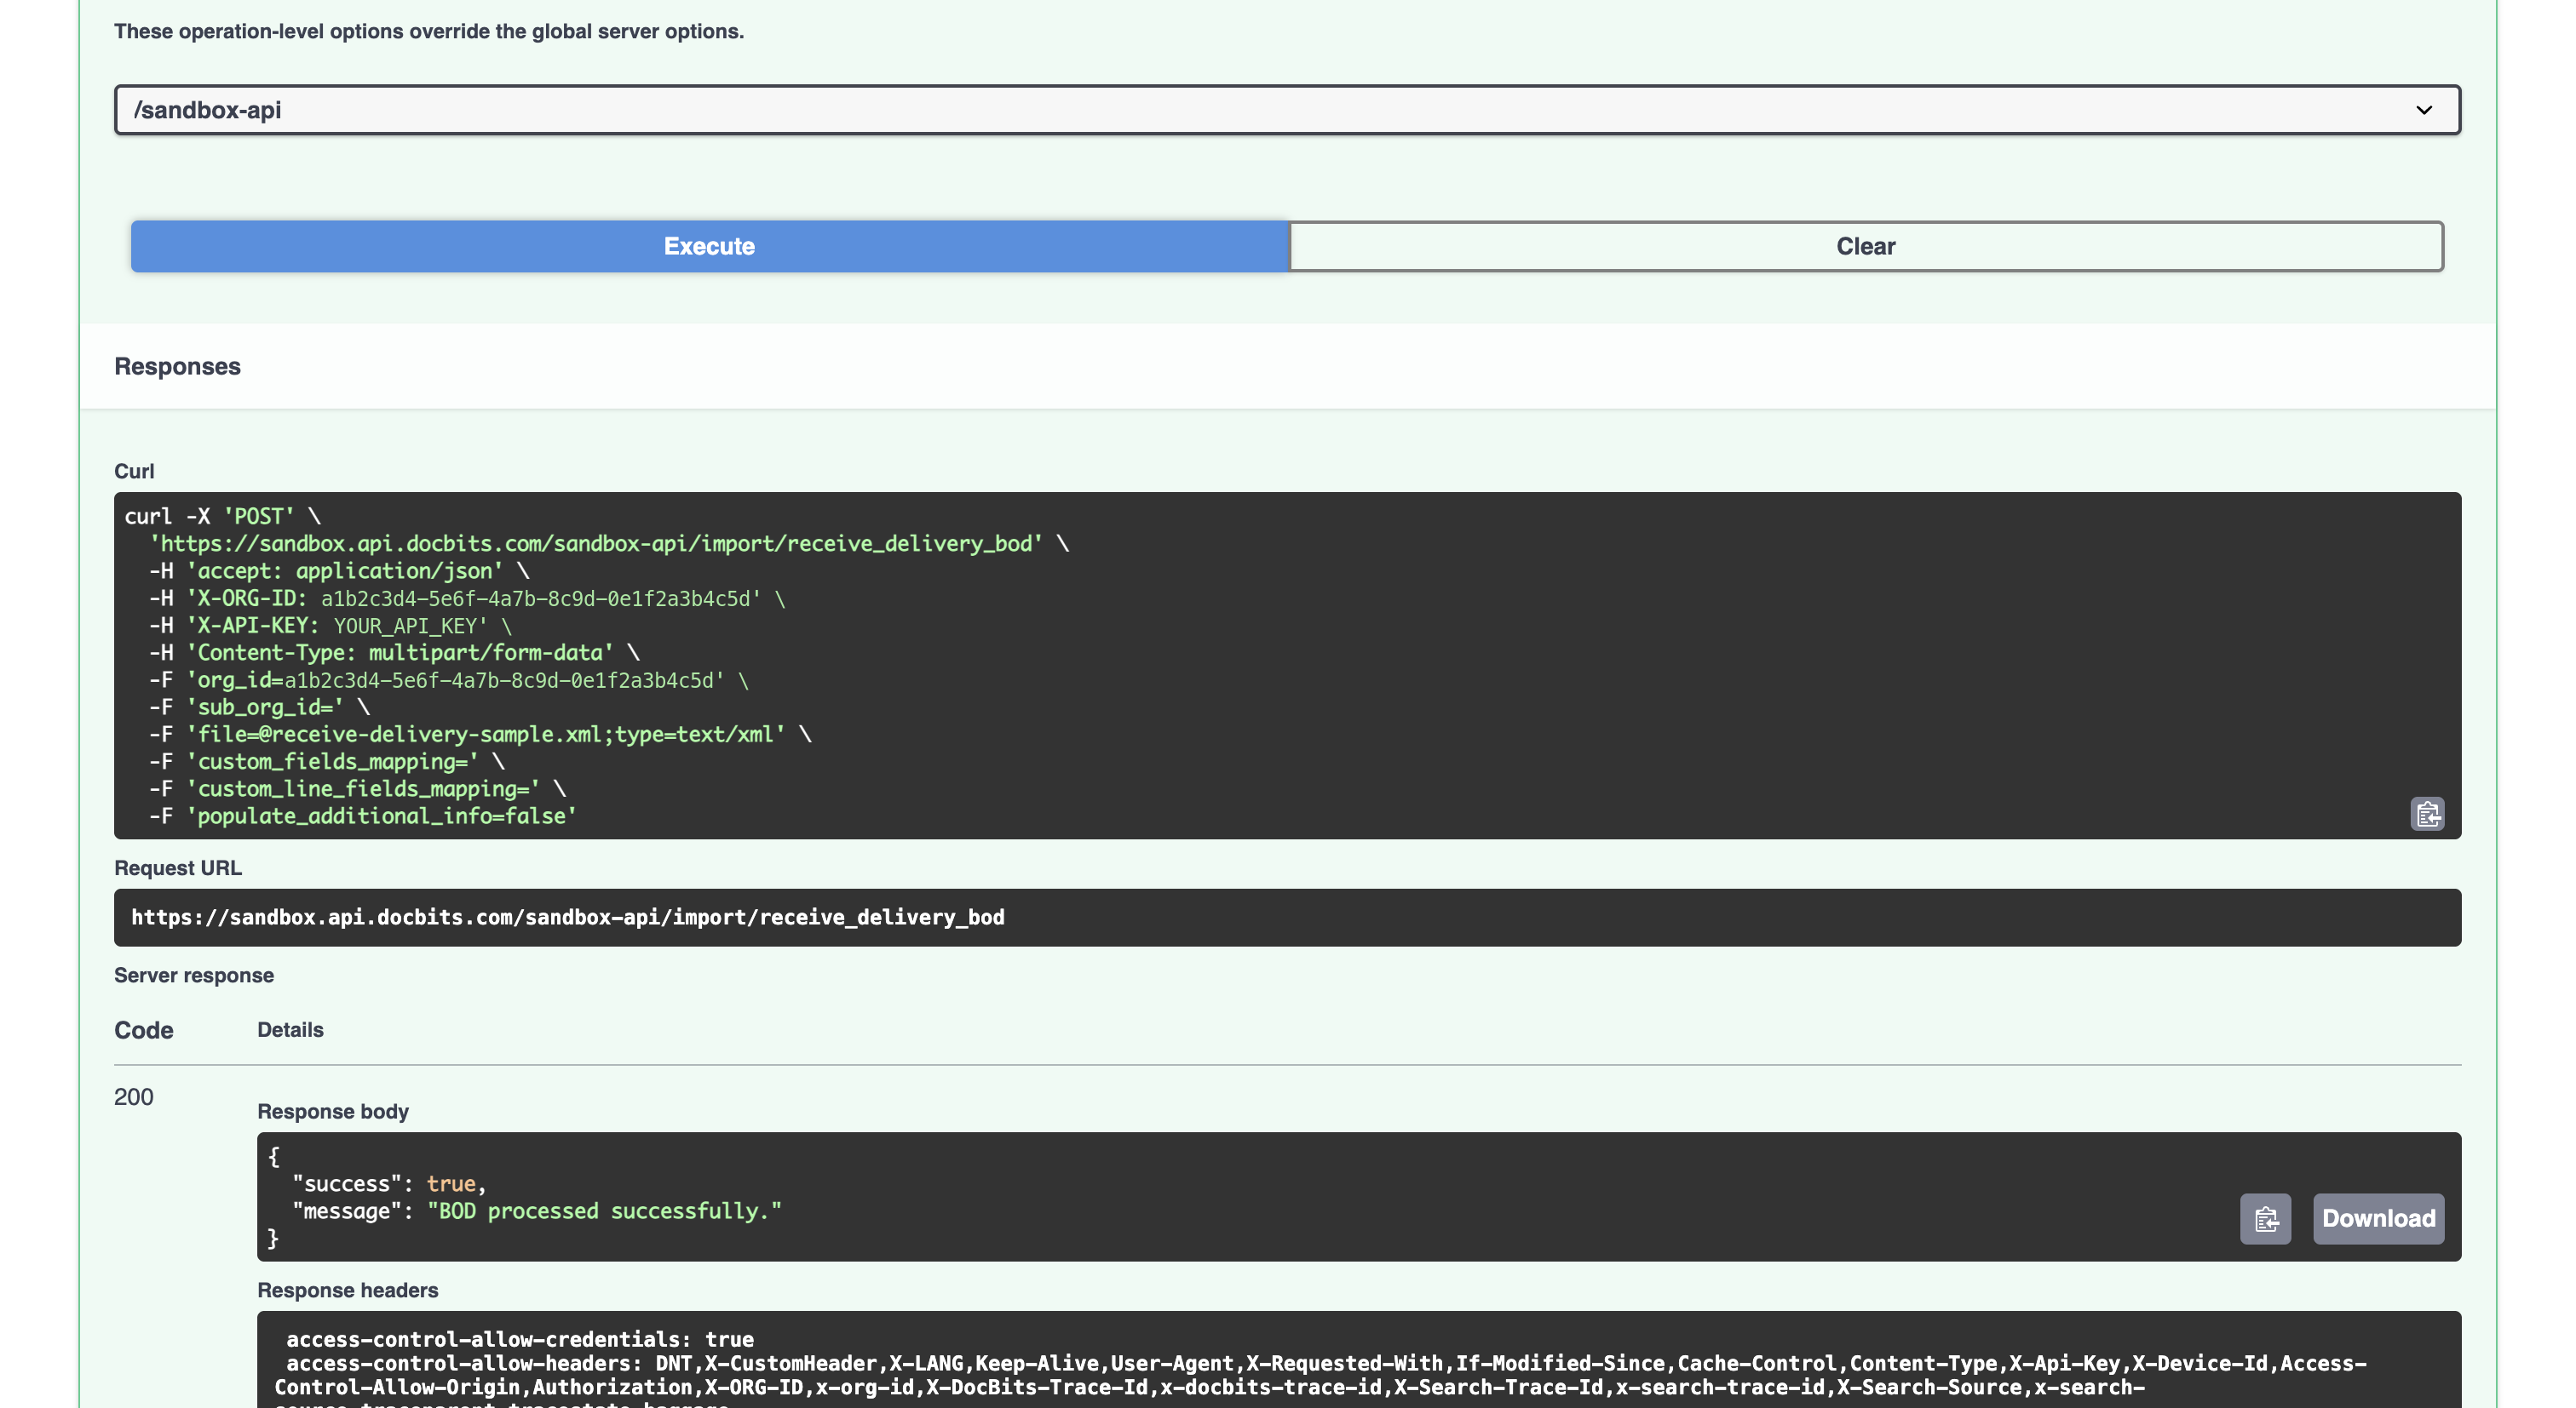Click the custom_line_fields_mapping form line
The width and height of the screenshot is (2576, 1408).
pyautogui.click(x=357, y=788)
